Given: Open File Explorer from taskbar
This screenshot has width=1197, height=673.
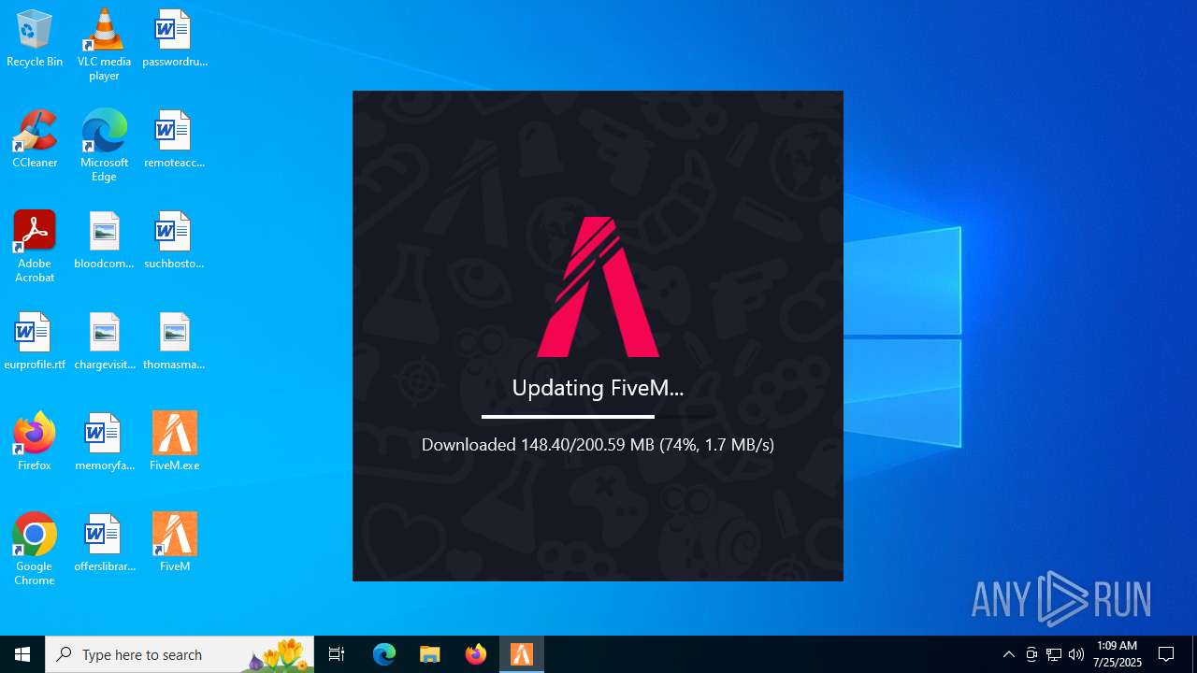Looking at the screenshot, I should point(430,654).
